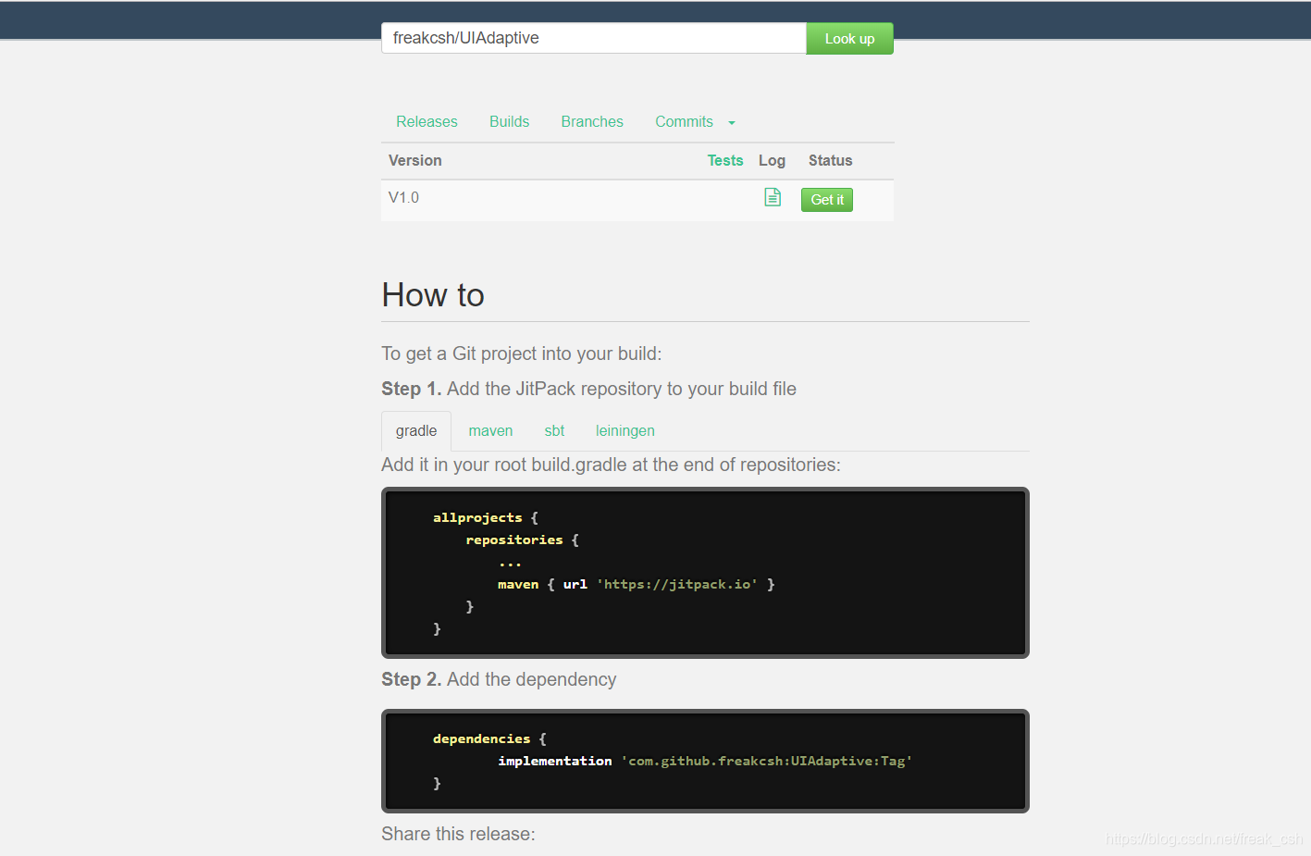Focus the freakcsh/UIAdaptive repository search field
Viewport: 1311px width, 856px height.
(x=594, y=38)
